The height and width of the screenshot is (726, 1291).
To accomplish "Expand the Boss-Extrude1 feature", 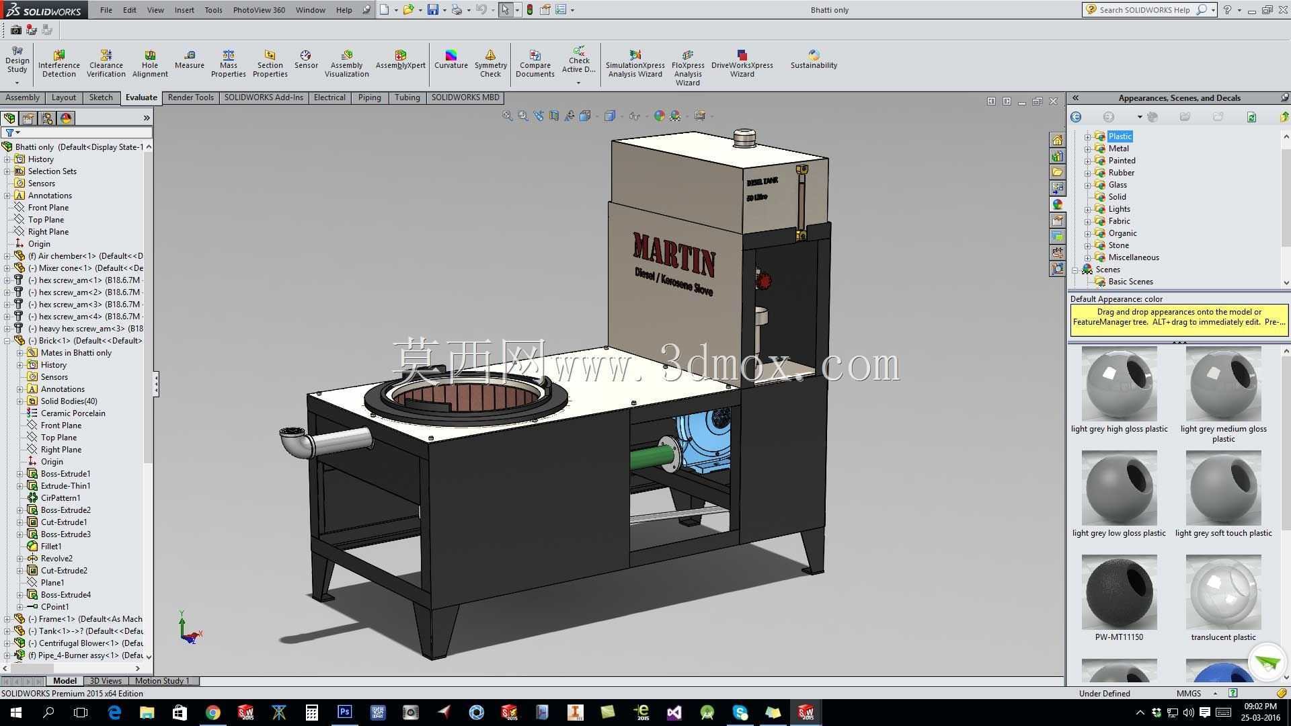I will 20,474.
